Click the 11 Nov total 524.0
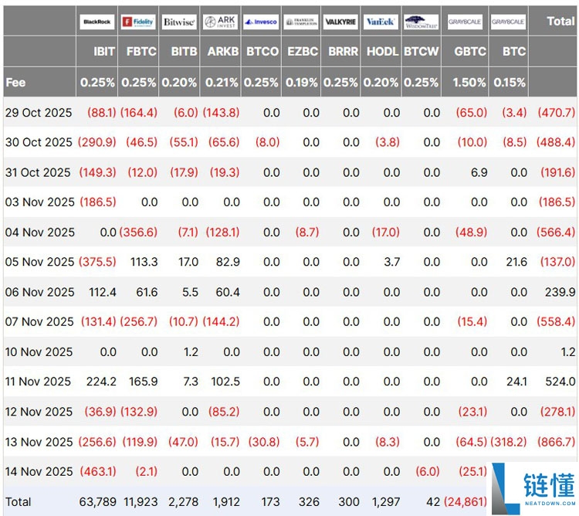 (560, 381)
